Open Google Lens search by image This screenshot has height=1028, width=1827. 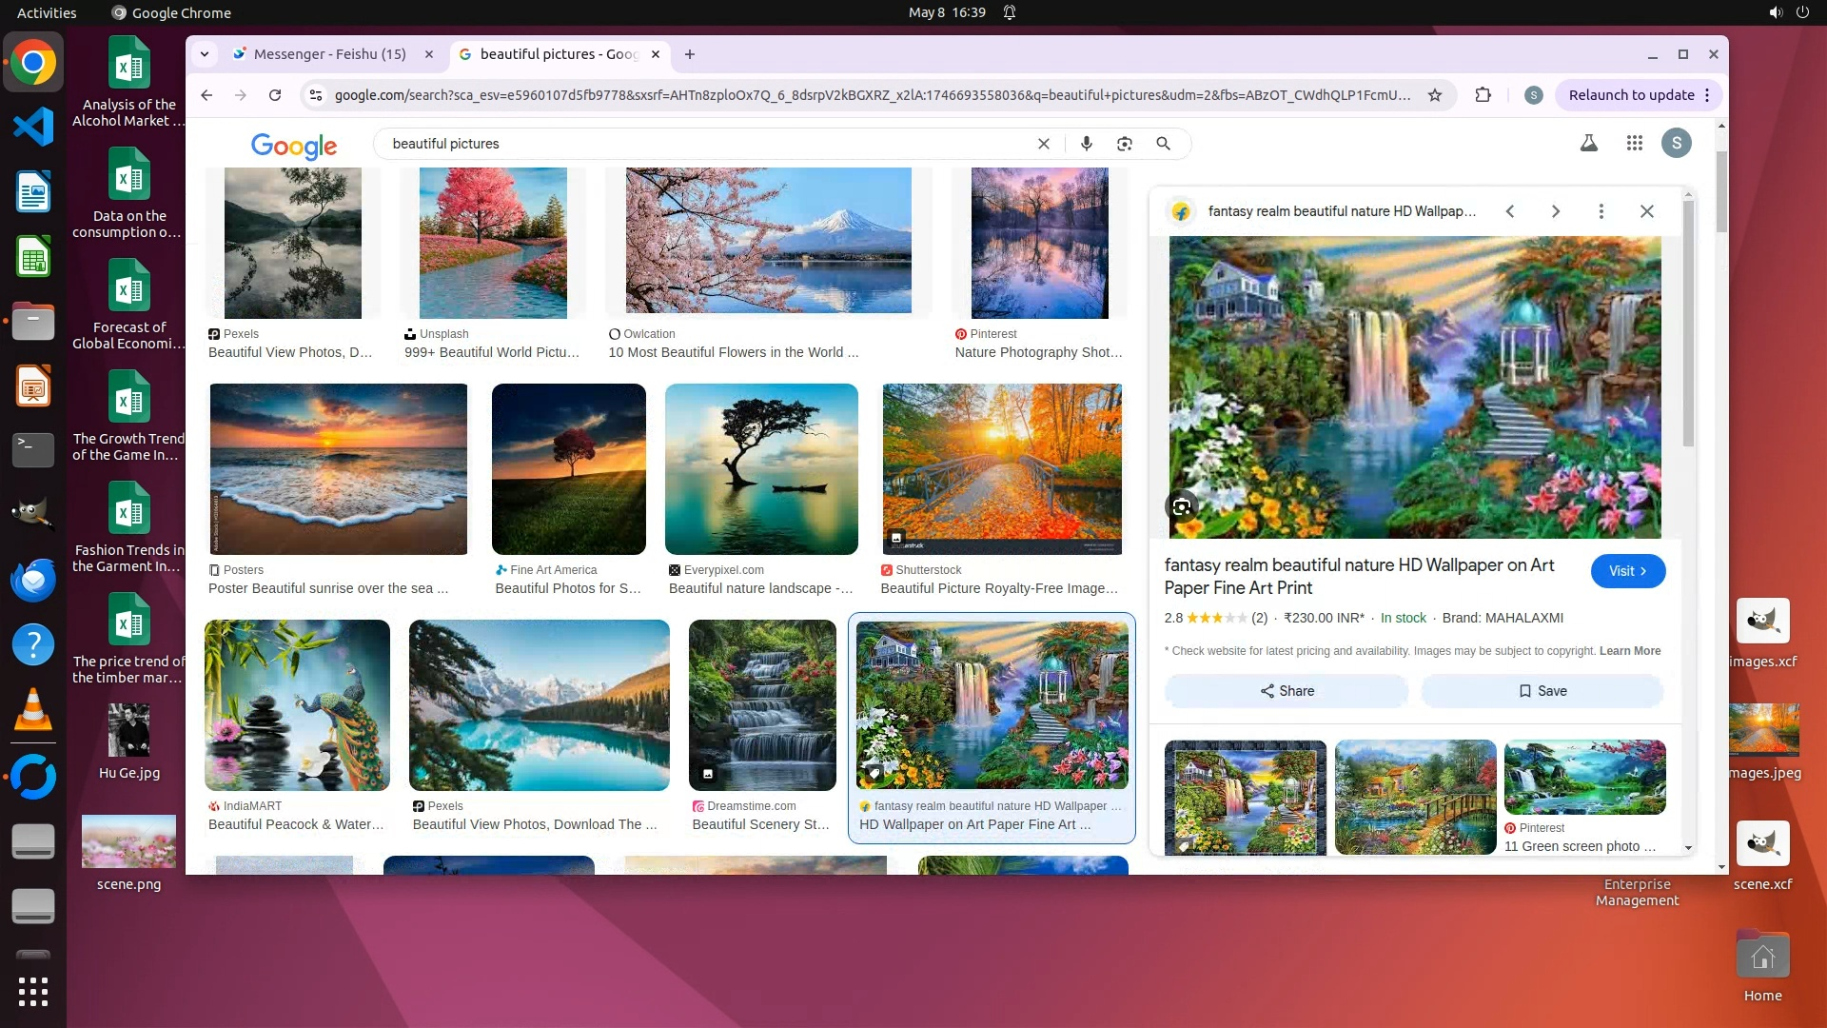click(x=1124, y=144)
